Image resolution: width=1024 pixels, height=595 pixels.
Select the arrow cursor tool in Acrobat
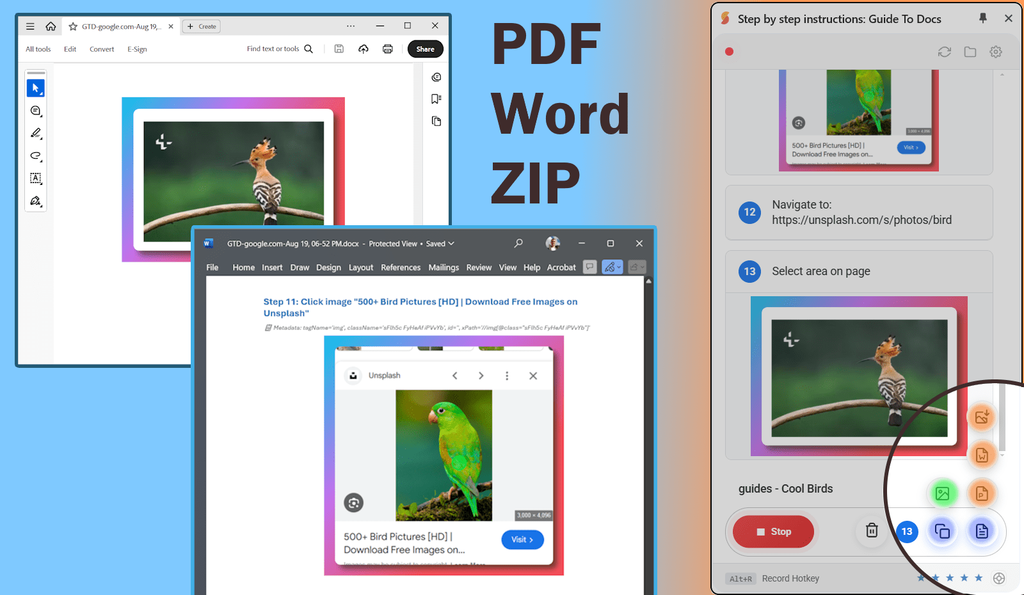coord(35,88)
